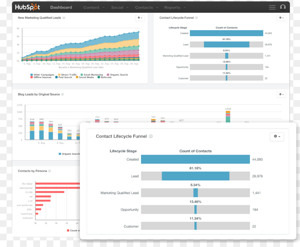Toggle Email Marketing legend series

point(92,75)
